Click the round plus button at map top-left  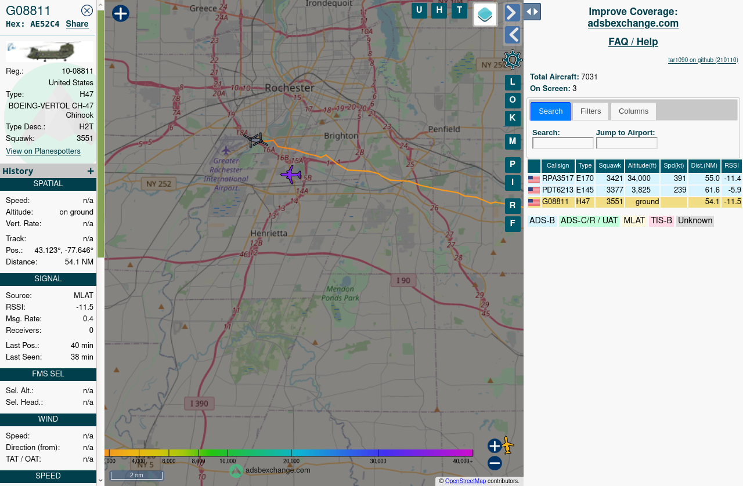pyautogui.click(x=121, y=13)
